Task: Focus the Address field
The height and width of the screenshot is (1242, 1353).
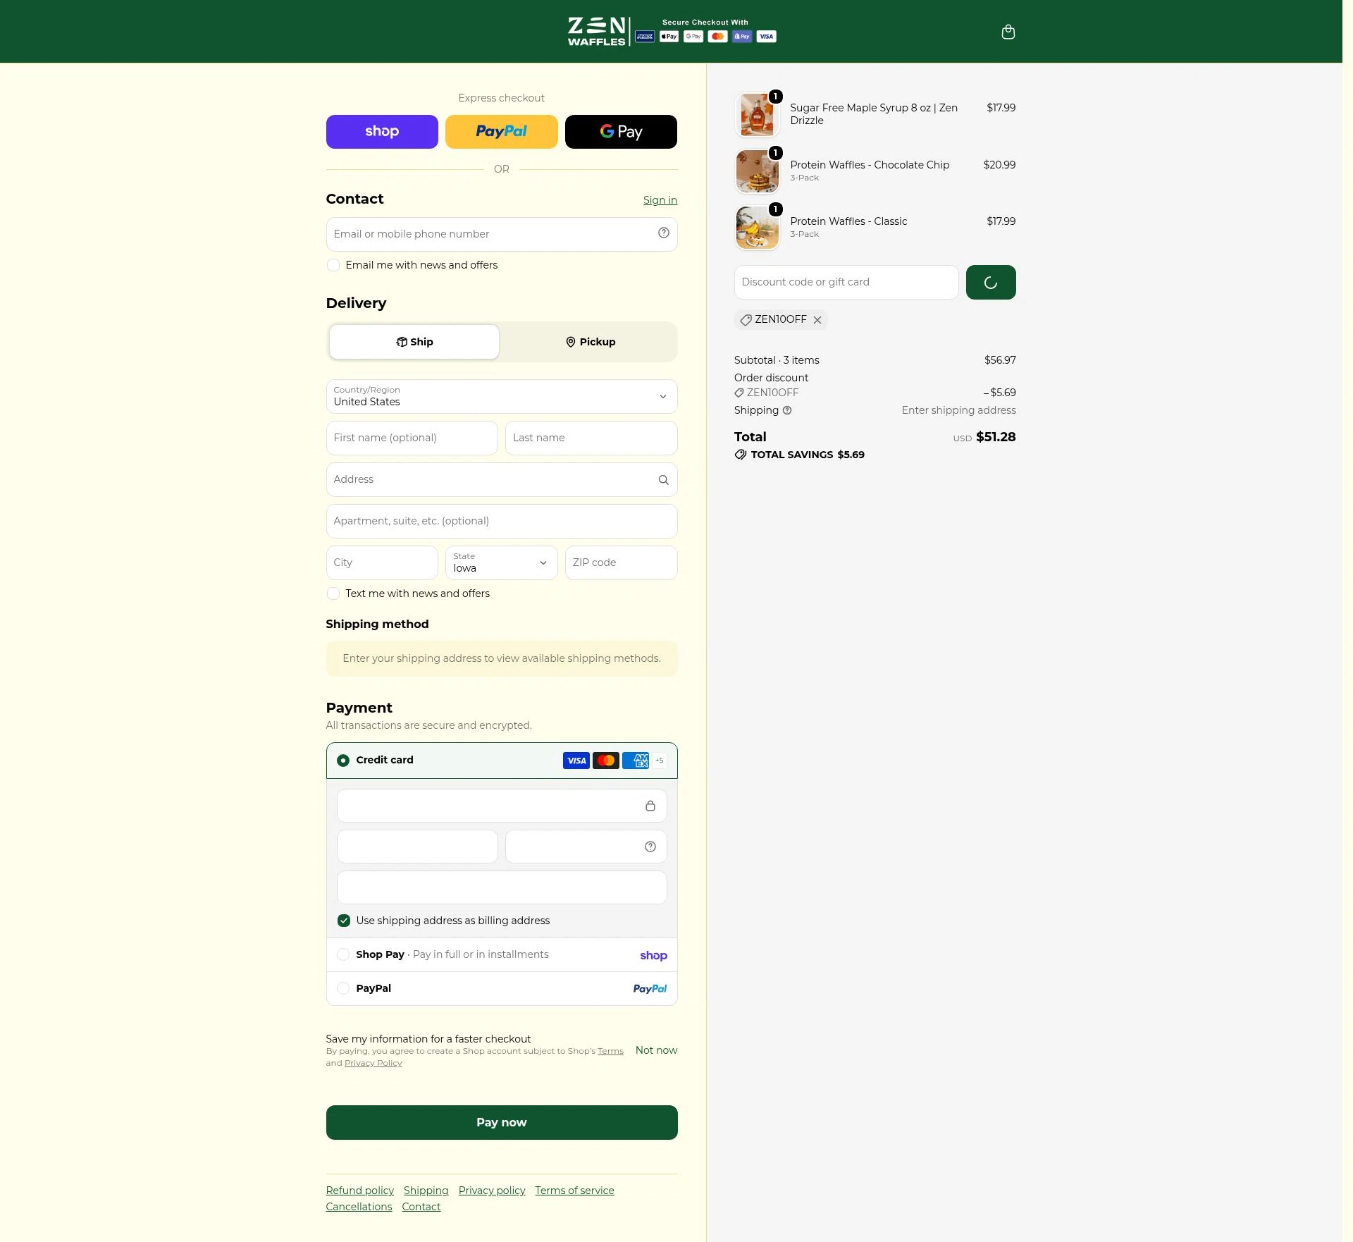Action: coord(502,479)
